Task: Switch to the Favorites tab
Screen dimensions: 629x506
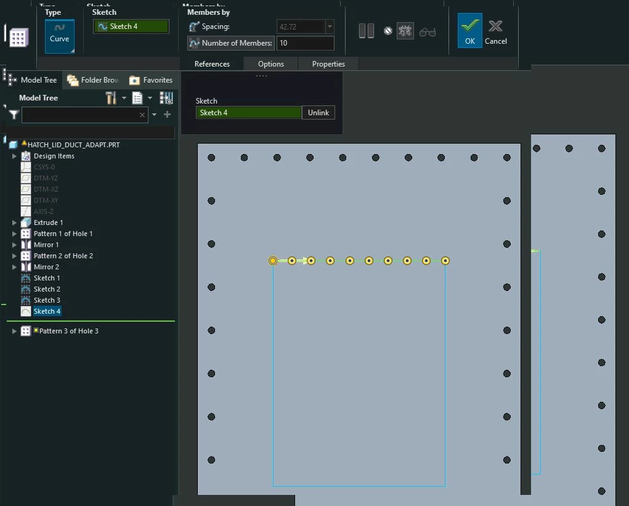Action: pos(151,80)
